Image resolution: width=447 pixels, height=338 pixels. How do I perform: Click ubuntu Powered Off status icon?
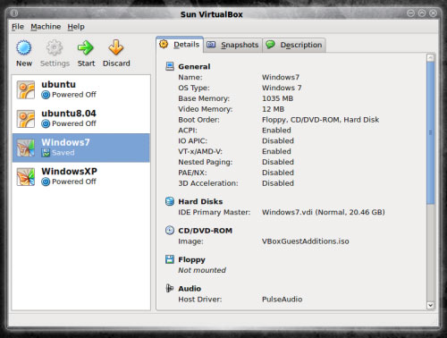pos(46,95)
